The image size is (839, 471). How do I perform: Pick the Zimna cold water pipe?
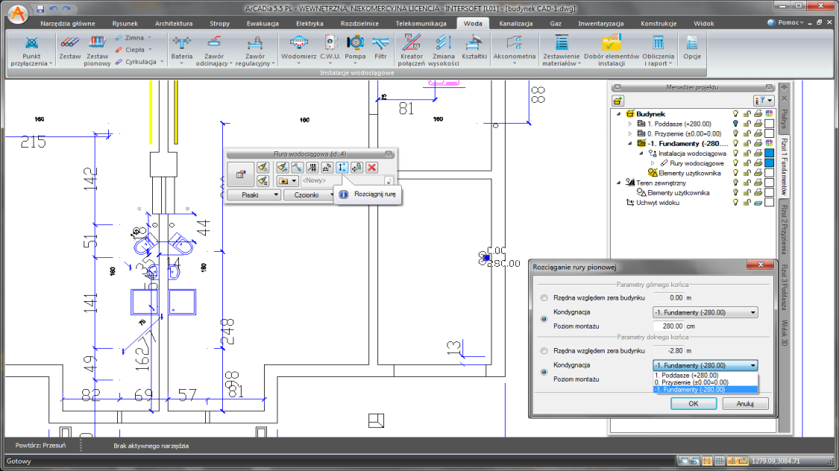pyautogui.click(x=133, y=38)
